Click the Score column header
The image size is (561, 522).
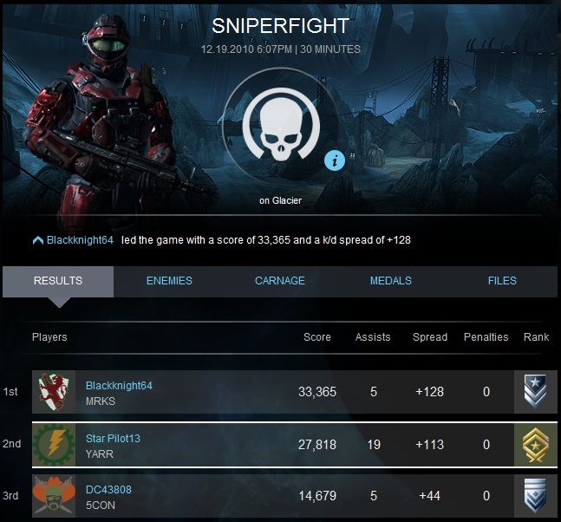pyautogui.click(x=317, y=337)
